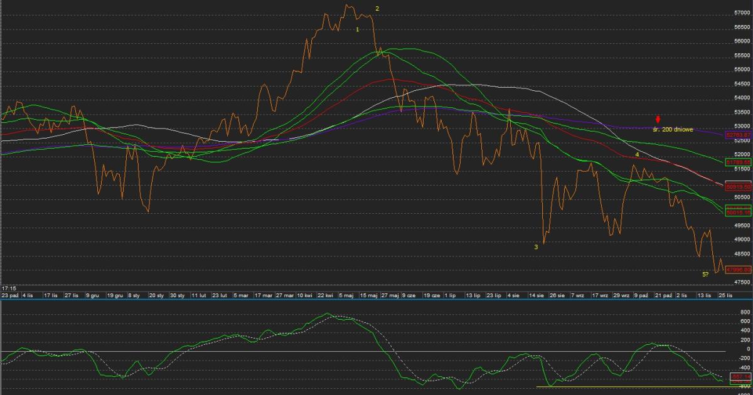Select the '5 maj' date label

point(346,295)
